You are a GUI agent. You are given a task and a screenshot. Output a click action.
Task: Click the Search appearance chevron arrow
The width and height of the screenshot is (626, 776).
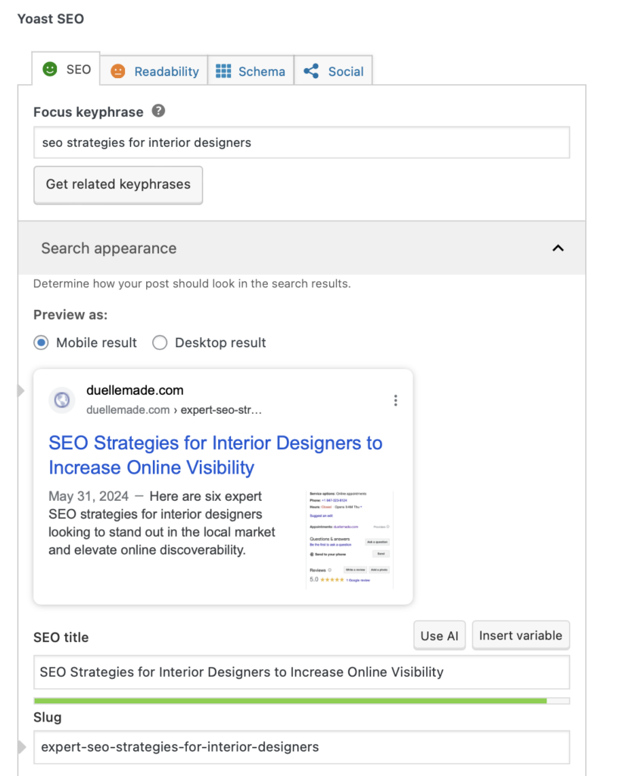pyautogui.click(x=558, y=248)
